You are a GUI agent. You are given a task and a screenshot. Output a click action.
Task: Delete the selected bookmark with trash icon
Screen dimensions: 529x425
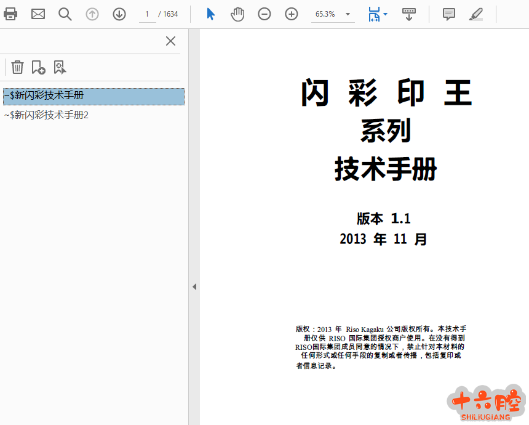[18, 67]
